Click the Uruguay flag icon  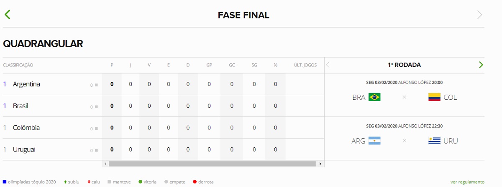click(434, 141)
